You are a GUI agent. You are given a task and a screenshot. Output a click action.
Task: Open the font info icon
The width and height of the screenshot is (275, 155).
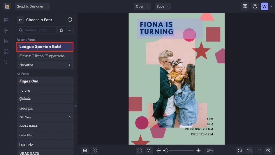pos(70,20)
